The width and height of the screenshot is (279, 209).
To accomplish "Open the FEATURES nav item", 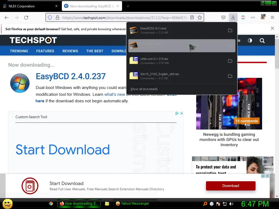I will click(45, 51).
